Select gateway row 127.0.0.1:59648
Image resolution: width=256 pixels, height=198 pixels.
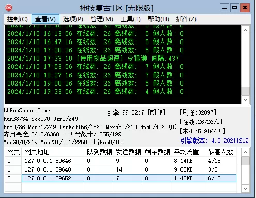point(121,169)
